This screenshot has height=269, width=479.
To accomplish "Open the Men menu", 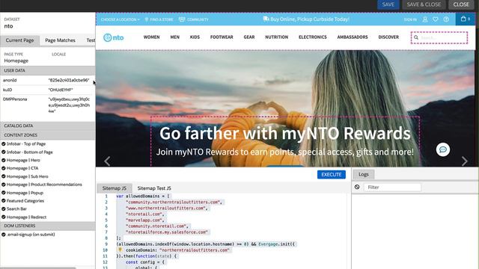I will [174, 37].
